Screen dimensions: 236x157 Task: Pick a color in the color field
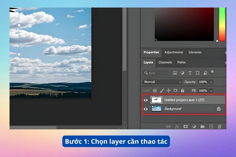[x=184, y=24]
